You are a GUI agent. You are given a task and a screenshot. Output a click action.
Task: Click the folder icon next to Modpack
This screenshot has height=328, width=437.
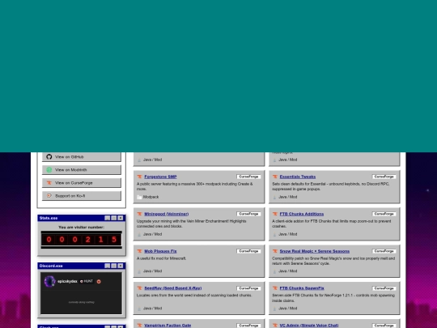[x=139, y=197]
